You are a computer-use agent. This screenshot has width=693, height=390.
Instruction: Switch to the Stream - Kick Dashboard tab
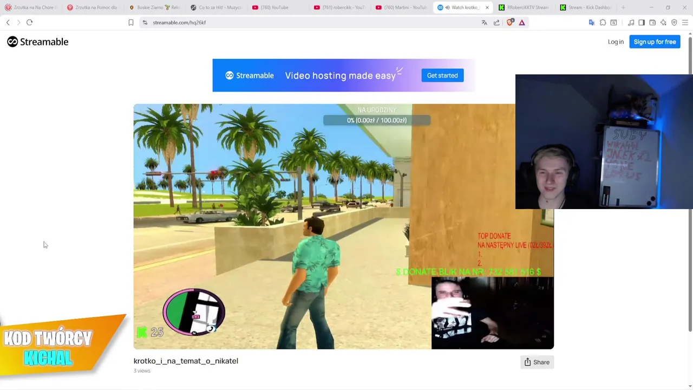585,8
